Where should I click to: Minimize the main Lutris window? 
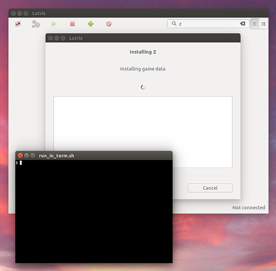tap(19, 13)
